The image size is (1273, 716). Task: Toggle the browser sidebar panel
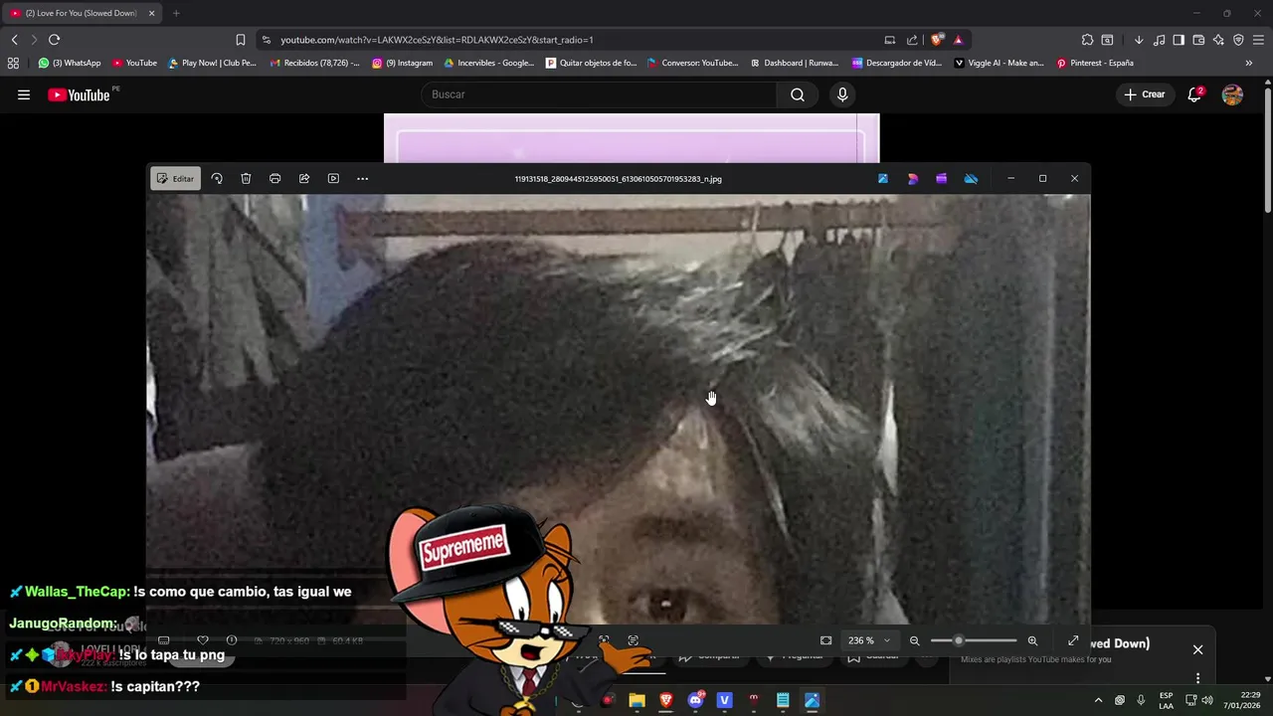point(1179,40)
